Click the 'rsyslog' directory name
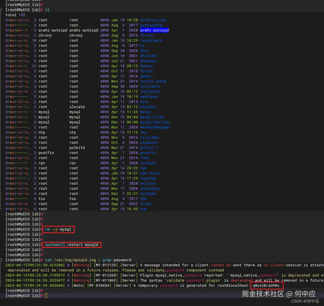This screenshot has width=324, height=306. tap(148, 178)
